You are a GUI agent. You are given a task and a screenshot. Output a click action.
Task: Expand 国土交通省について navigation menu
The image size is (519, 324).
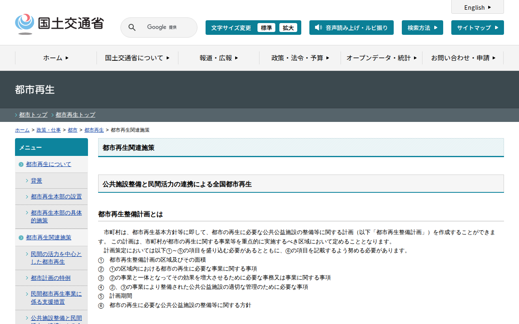(137, 58)
